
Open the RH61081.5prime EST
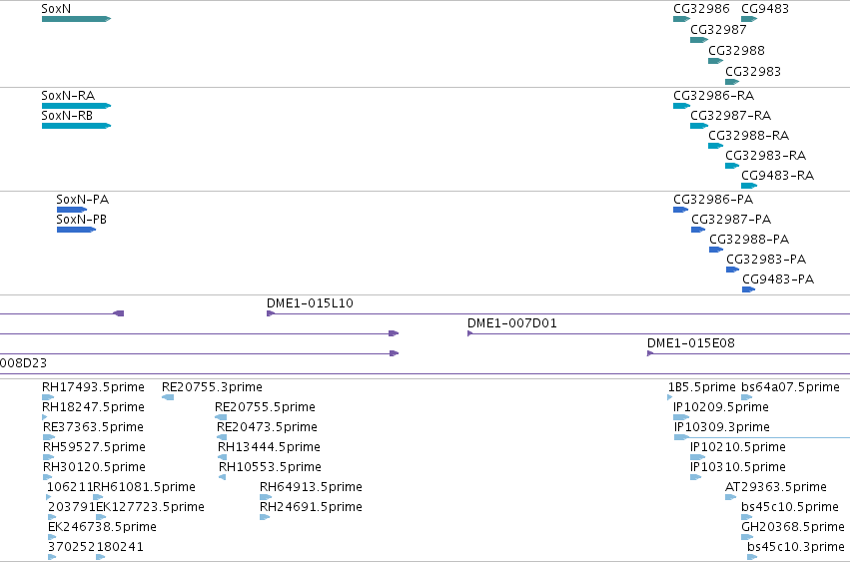click(x=98, y=497)
